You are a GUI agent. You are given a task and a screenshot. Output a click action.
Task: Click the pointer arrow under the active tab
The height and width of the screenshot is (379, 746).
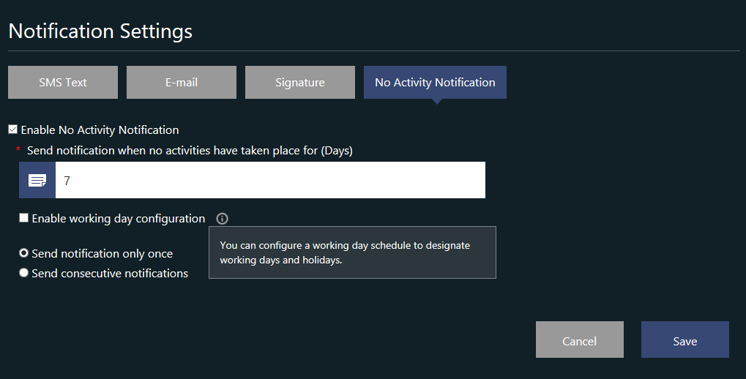coord(437,101)
